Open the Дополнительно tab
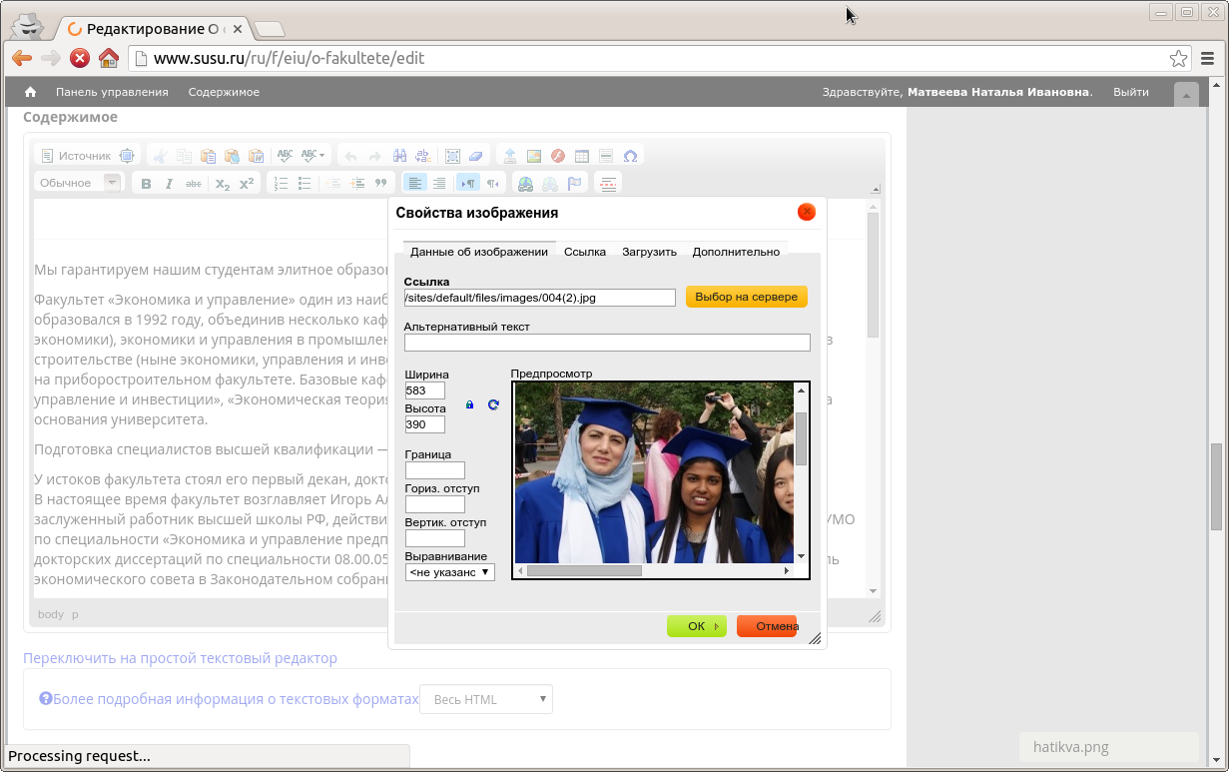Screen dimensions: 1229x772 click(736, 252)
